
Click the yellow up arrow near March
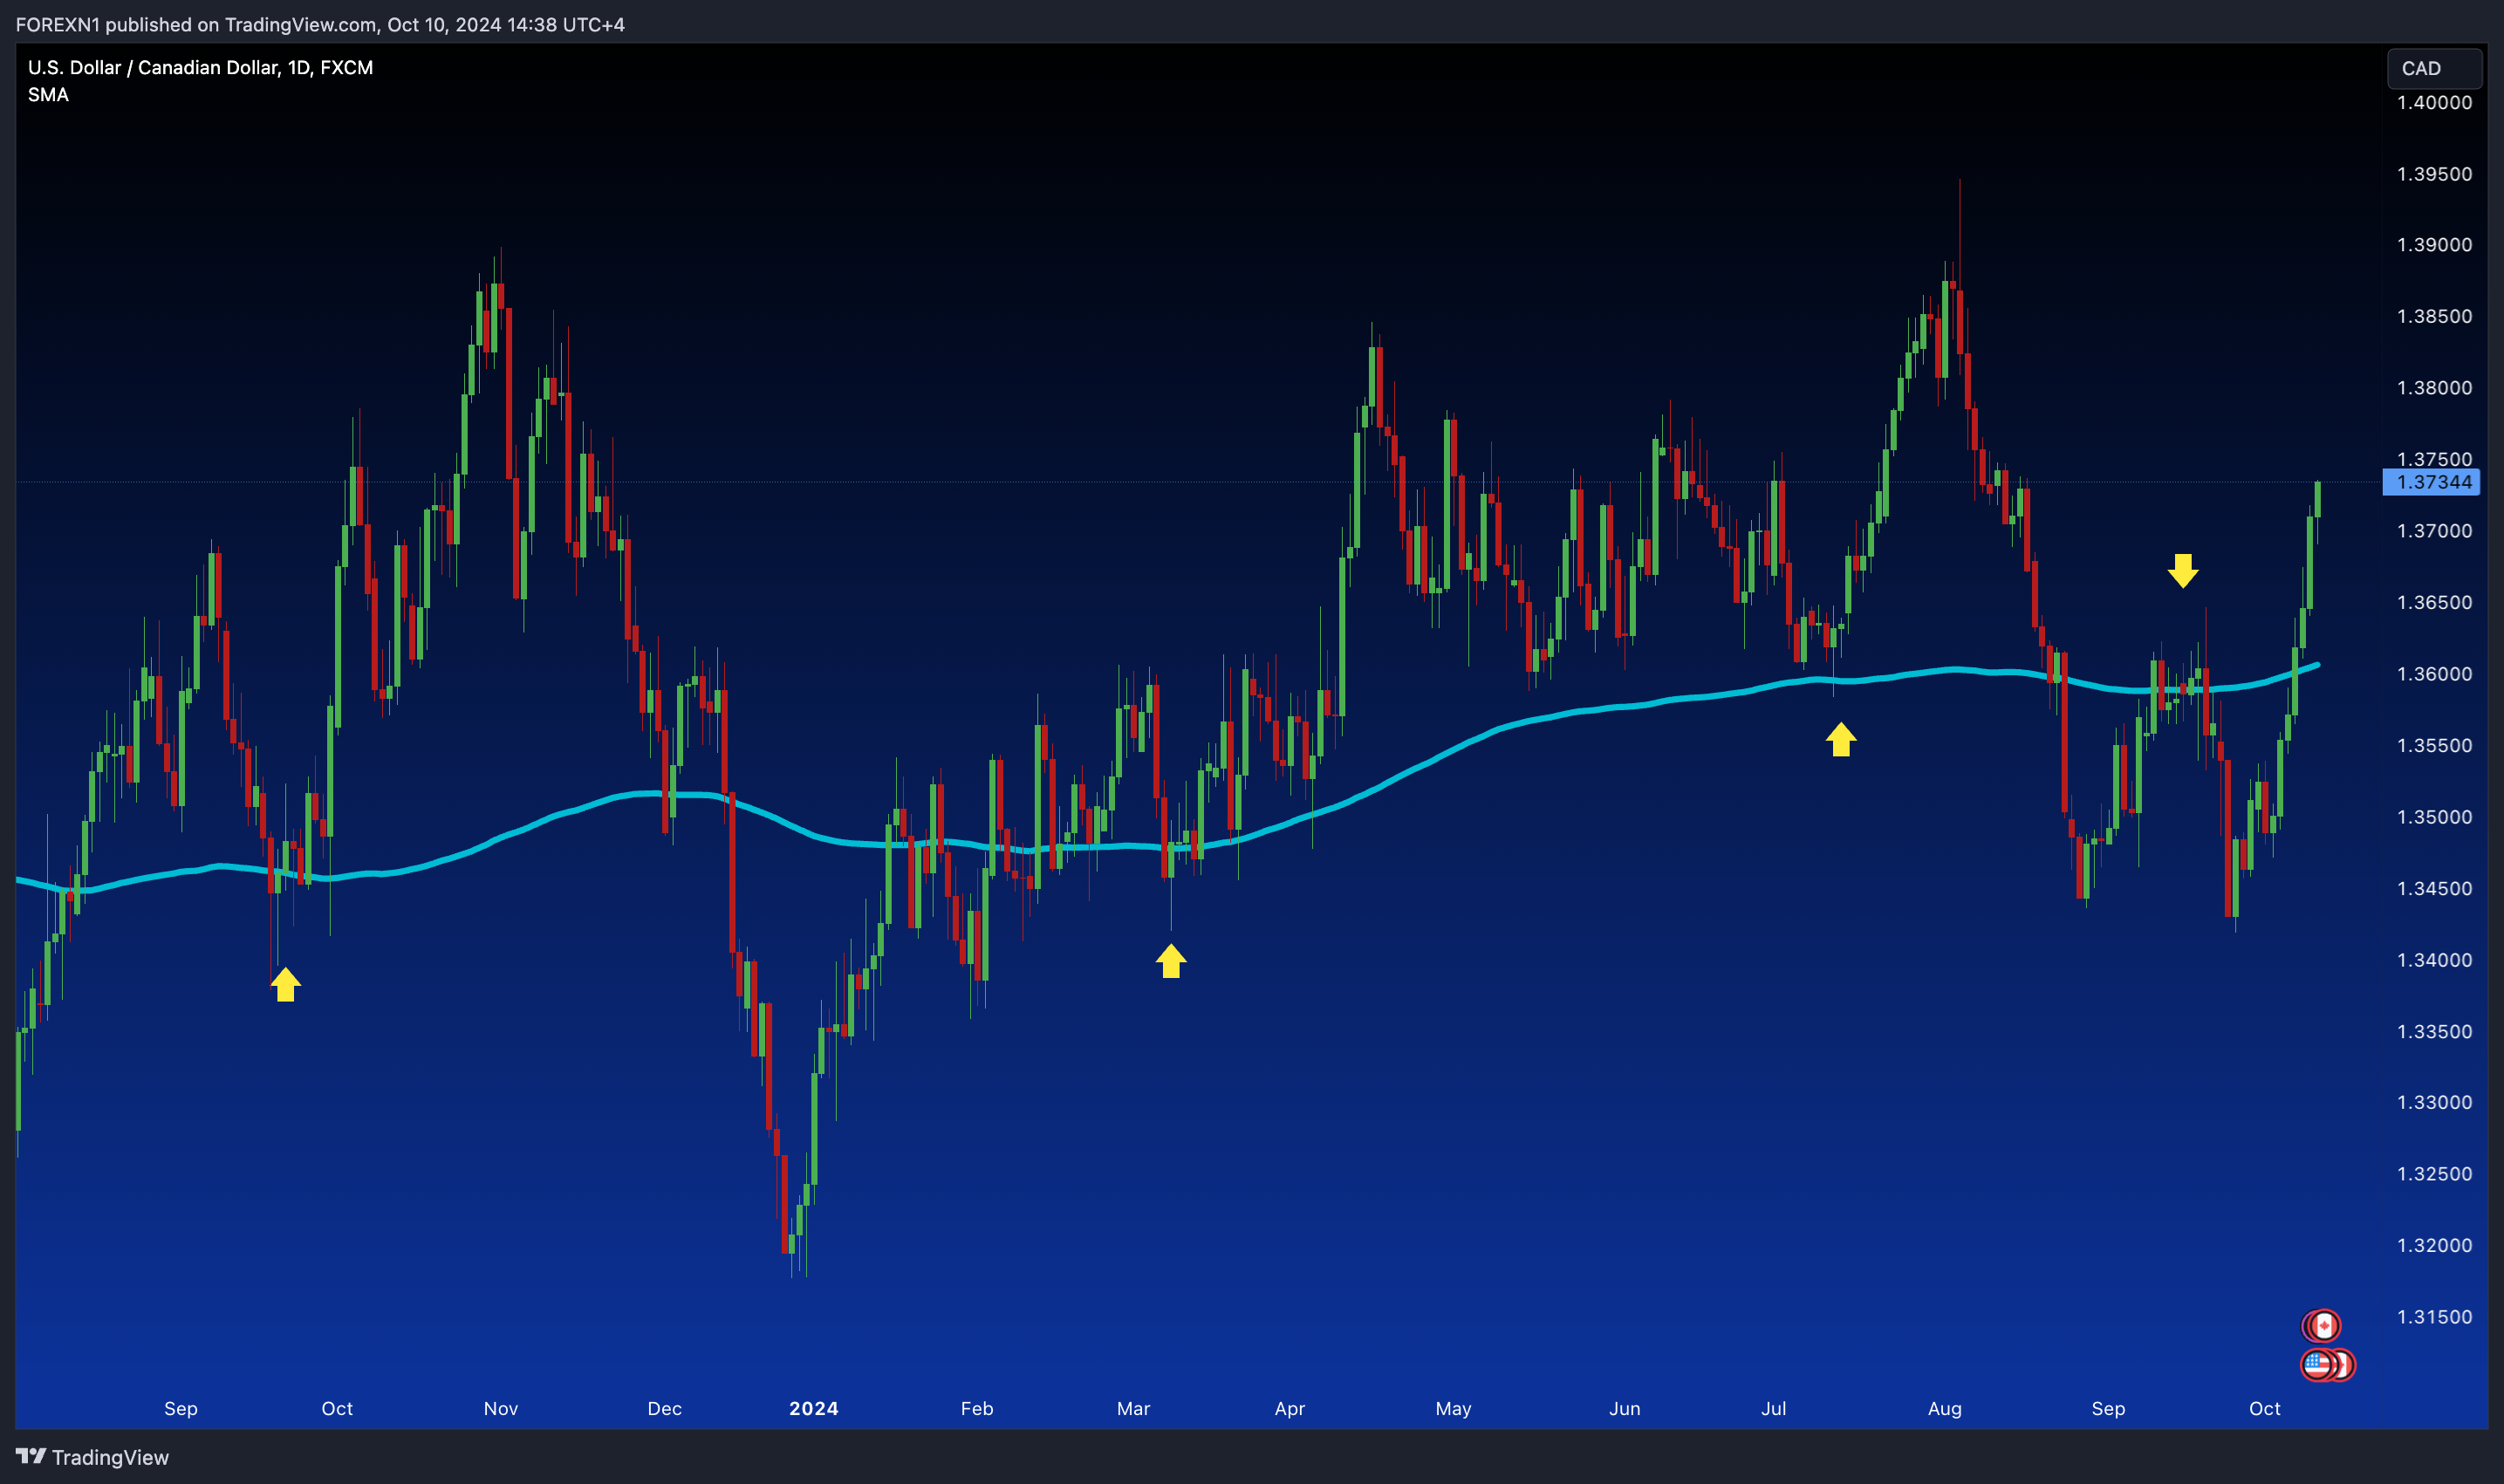point(1171,961)
